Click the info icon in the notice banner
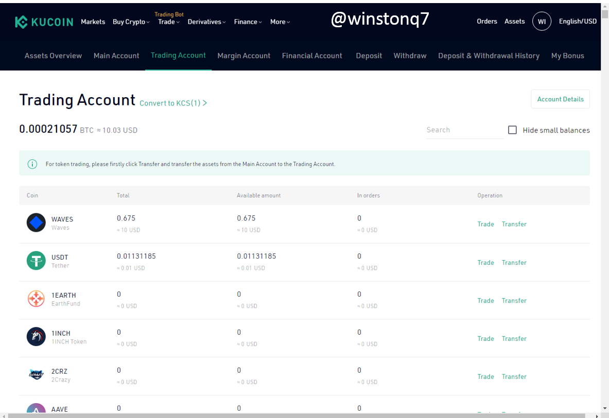 (32, 164)
